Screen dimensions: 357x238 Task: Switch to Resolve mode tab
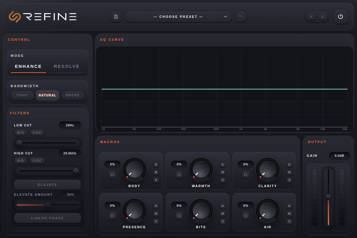[x=67, y=66]
